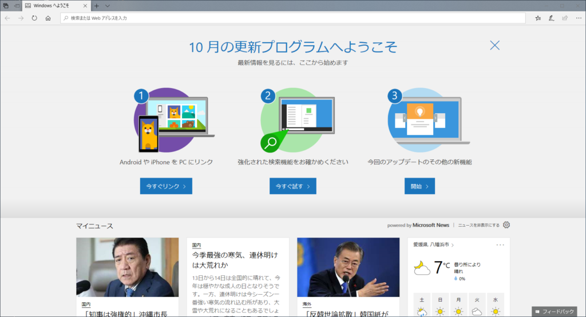This screenshot has height=317, width=586.
Task: Share this page icon
Action: 565,18
